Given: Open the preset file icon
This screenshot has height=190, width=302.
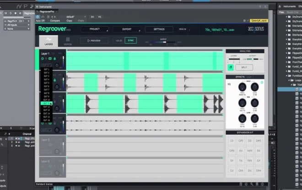Looking at the screenshot, I should pyautogui.click(x=49, y=17).
